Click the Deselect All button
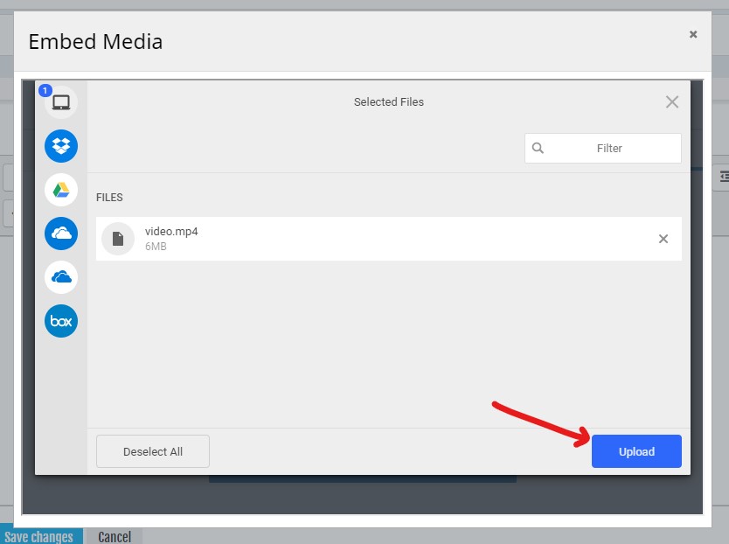This screenshot has height=544, width=729. 152,451
